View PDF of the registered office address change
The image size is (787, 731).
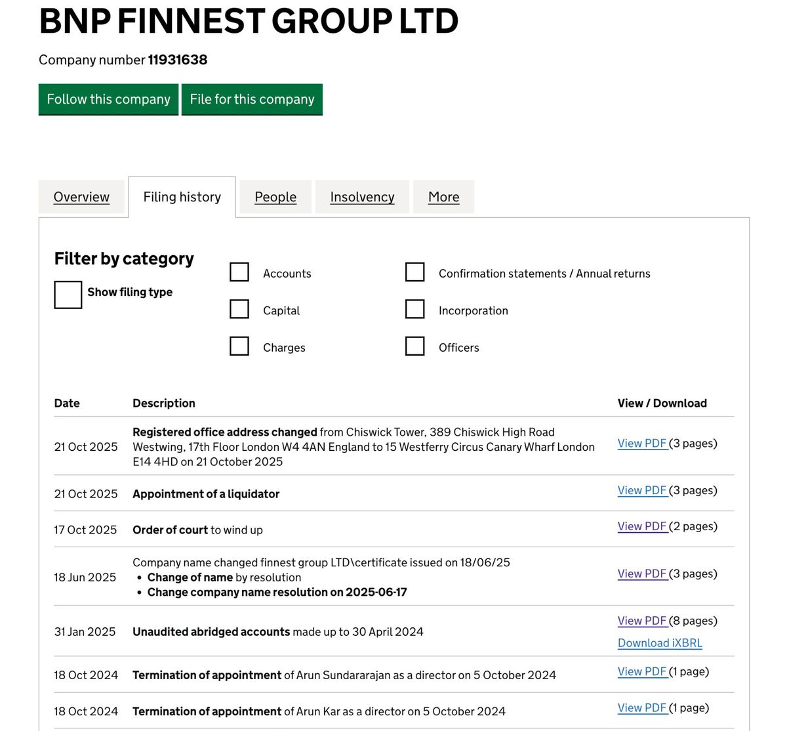pyautogui.click(x=643, y=443)
